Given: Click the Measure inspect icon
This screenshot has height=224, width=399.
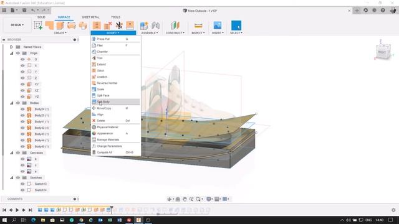Looking at the screenshot, I should pos(198,26).
